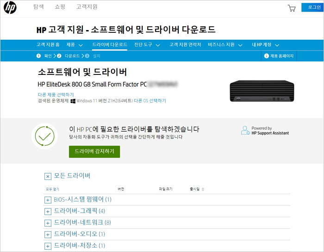Click the 버전 column header
Image resolution: width=324 pixels, height=252 pixels.
click(x=121, y=189)
